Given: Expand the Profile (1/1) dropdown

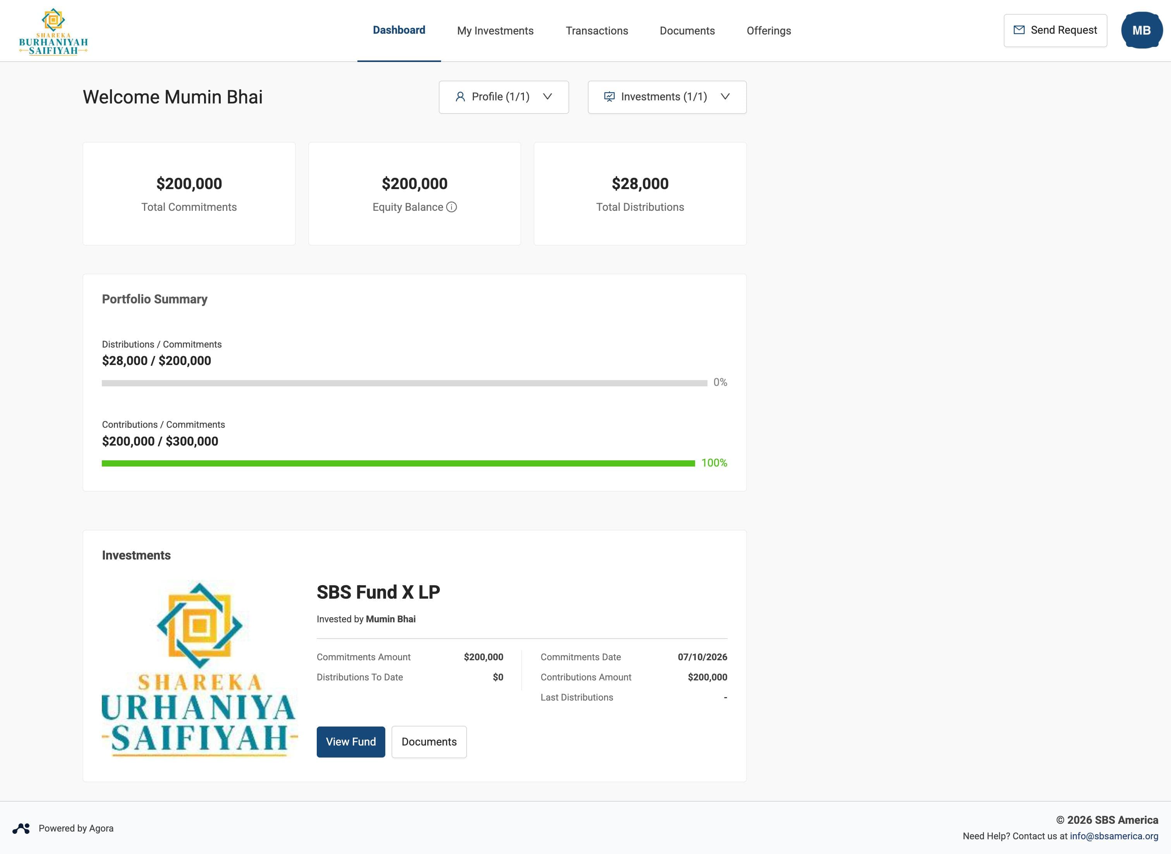Looking at the screenshot, I should 504,97.
